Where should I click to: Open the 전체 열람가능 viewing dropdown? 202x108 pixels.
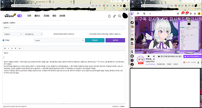coord(33,34)
